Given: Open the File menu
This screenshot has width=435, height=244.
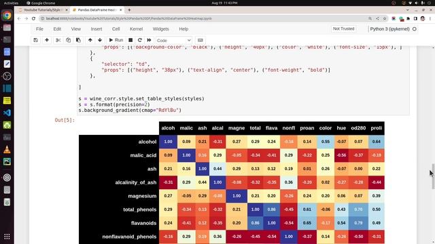Looking at the screenshot, I should click(39, 29).
